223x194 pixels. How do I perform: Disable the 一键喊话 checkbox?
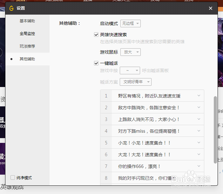96,63
